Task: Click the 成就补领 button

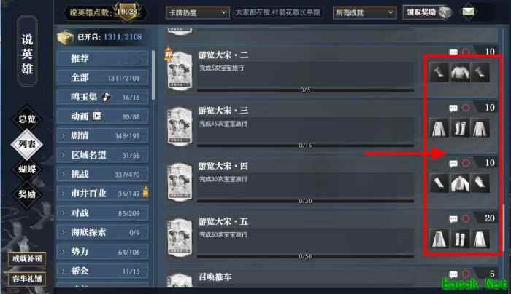Action: pos(27,259)
